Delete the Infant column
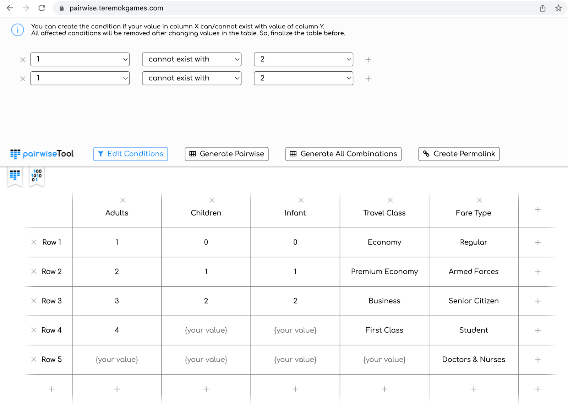The image size is (568, 416). [x=301, y=200]
